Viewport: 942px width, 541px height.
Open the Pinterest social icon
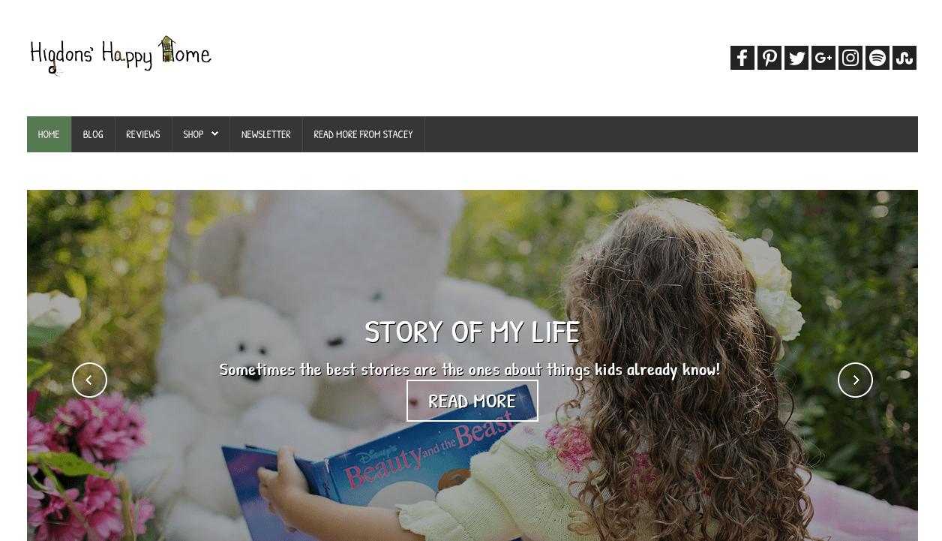(x=769, y=58)
